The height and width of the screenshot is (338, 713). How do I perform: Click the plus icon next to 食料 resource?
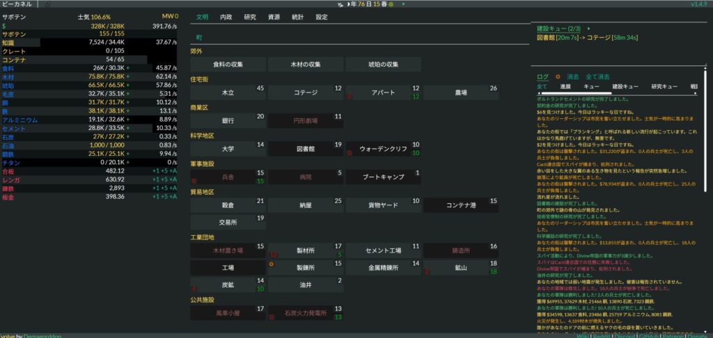127,68
